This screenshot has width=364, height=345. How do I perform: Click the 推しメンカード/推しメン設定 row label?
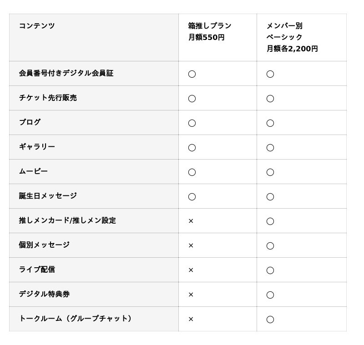click(x=67, y=220)
